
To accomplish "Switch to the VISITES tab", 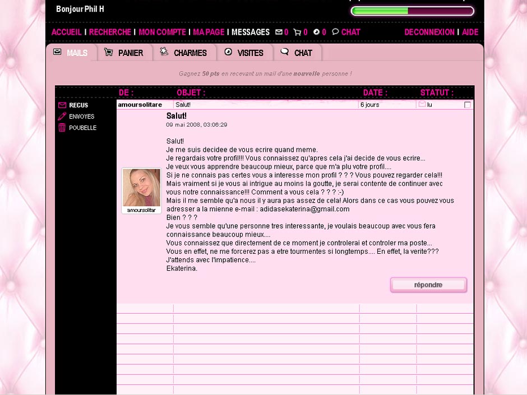I will [244, 53].
